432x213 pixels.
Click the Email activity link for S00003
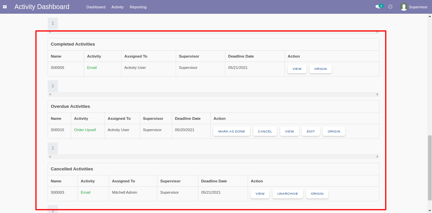86,192
